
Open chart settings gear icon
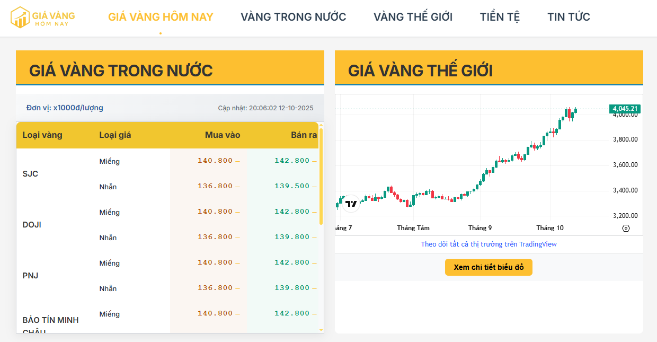pos(626,228)
